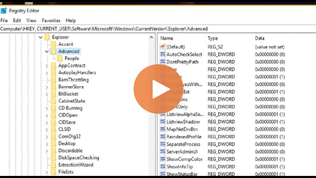Expand the AppContract key arrow

tap(47, 66)
